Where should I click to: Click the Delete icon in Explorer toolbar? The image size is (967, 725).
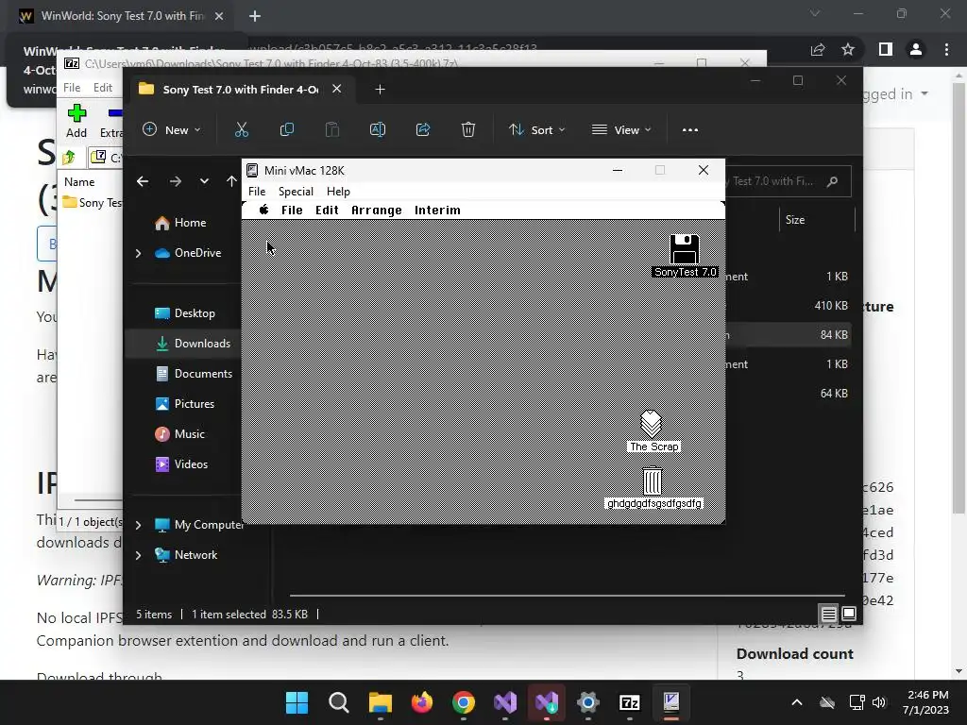point(468,129)
